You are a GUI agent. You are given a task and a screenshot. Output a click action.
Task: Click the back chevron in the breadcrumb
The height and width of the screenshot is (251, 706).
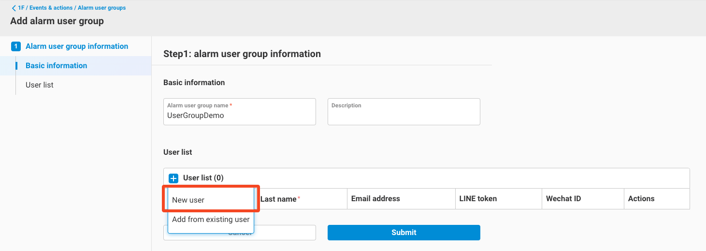click(x=14, y=8)
